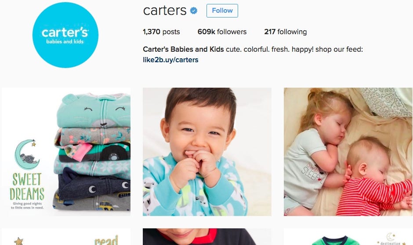Viewport: 413px width, 245px height.
Task: Click the Carter's Babies and Kids bio name
Action: click(x=183, y=50)
